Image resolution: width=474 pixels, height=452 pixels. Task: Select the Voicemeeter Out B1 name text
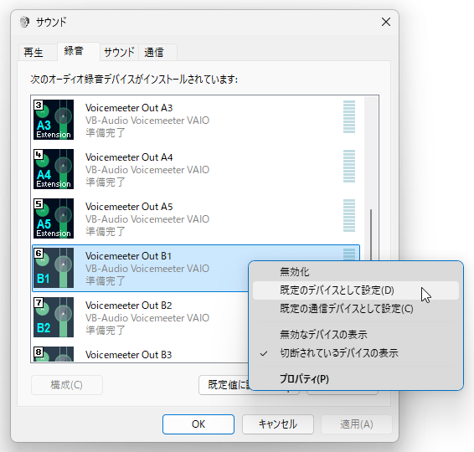[128, 256]
